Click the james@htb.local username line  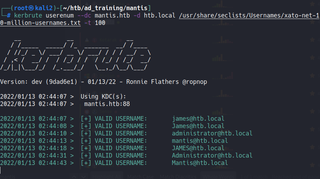[198, 118]
